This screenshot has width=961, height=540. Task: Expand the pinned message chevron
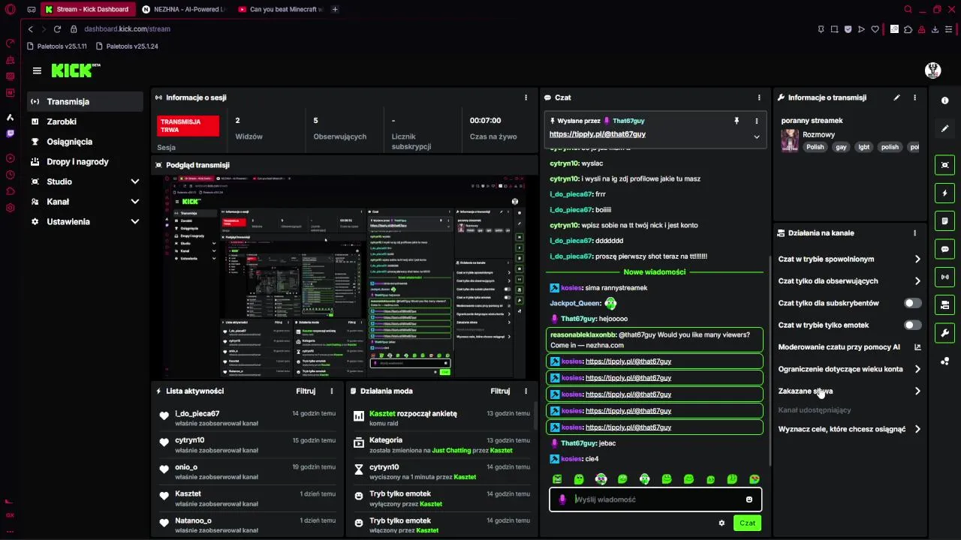(x=756, y=136)
